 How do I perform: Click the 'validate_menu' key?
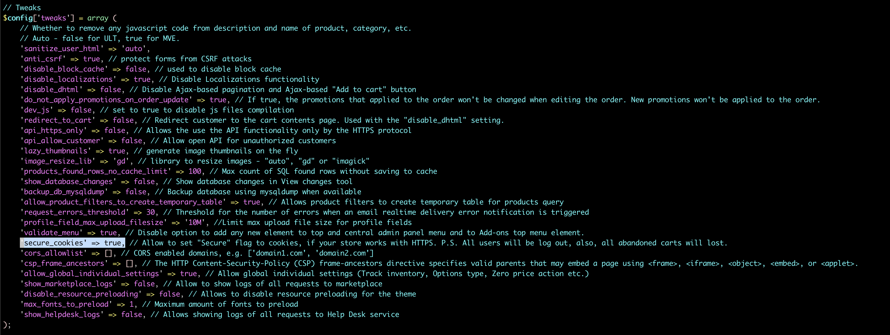[x=51, y=232]
